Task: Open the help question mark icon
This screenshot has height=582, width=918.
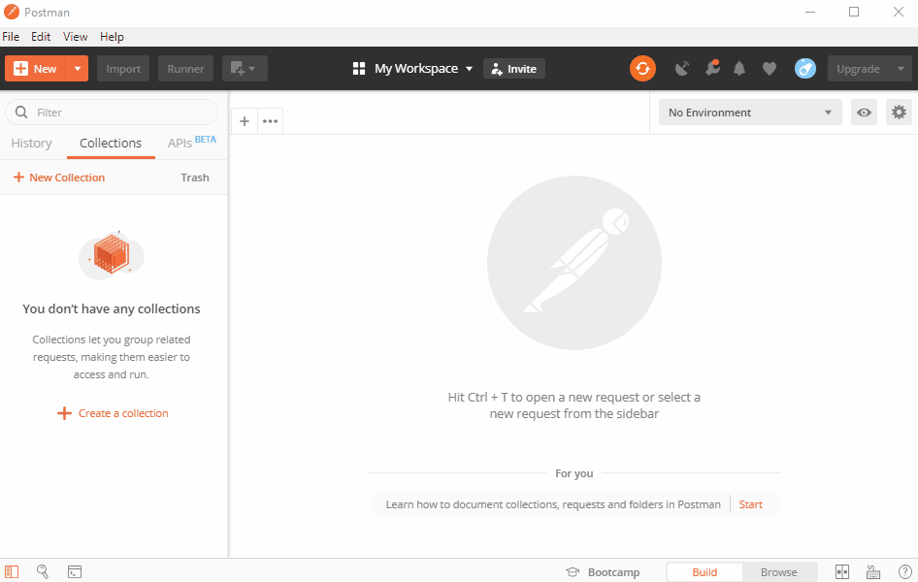Action: pos(904,571)
